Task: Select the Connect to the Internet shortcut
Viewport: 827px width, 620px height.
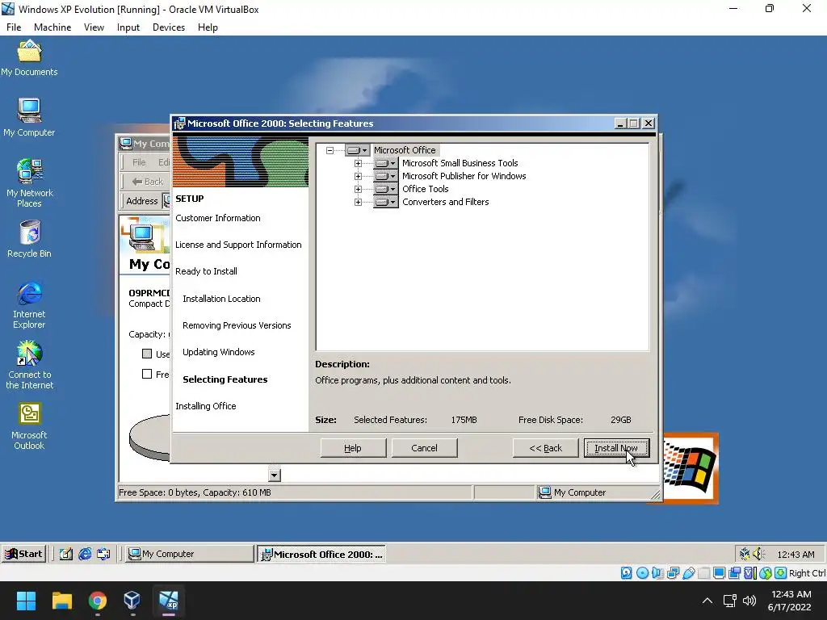Action: (x=30, y=365)
